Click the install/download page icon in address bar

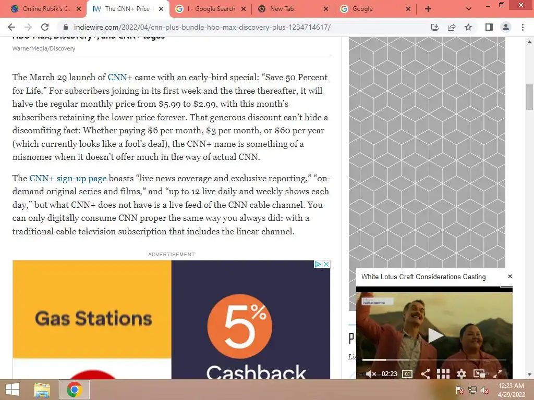pyautogui.click(x=434, y=27)
